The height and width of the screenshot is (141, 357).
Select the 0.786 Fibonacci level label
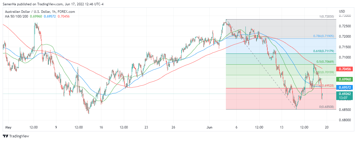coord(324,36)
